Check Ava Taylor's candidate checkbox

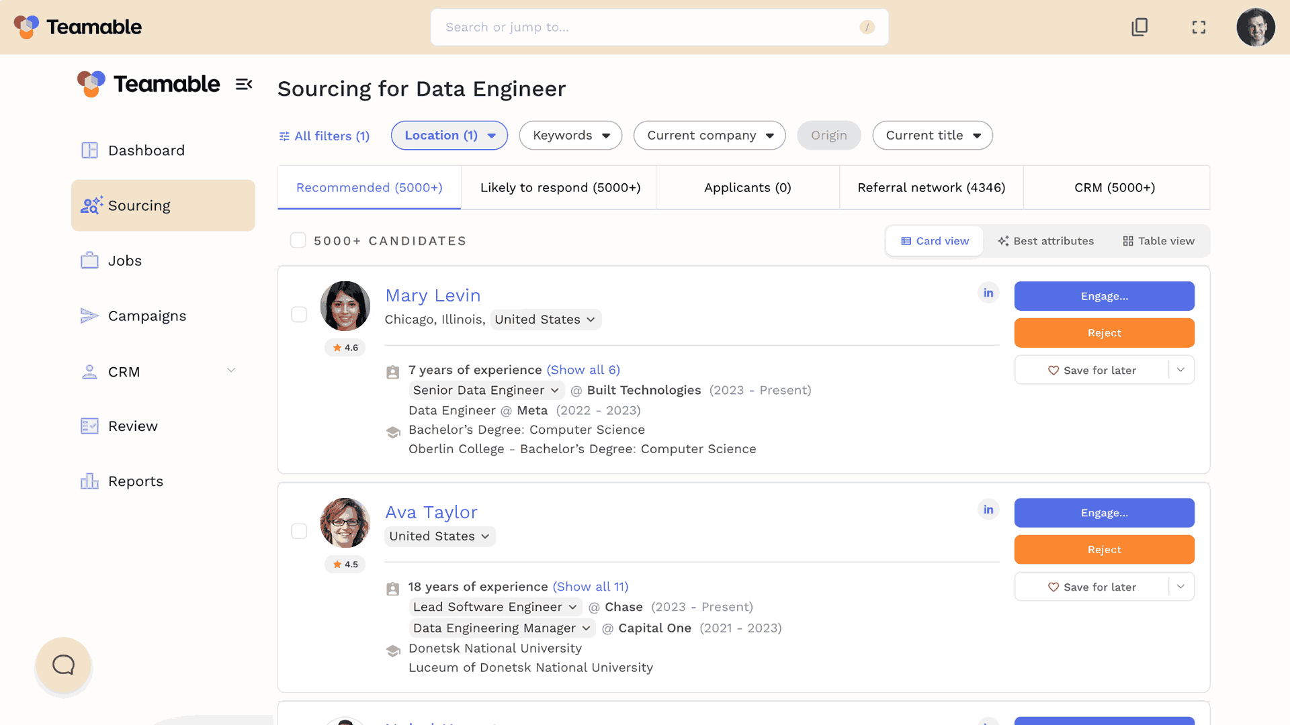299,532
